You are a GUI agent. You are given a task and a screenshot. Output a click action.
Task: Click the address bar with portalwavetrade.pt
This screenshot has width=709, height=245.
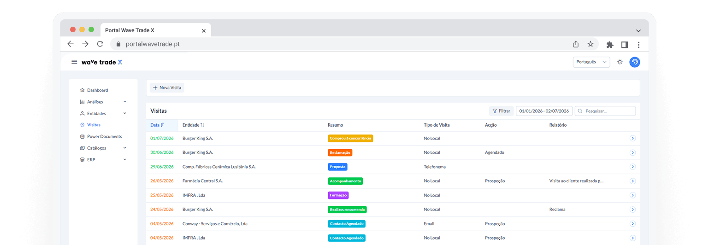click(354, 44)
